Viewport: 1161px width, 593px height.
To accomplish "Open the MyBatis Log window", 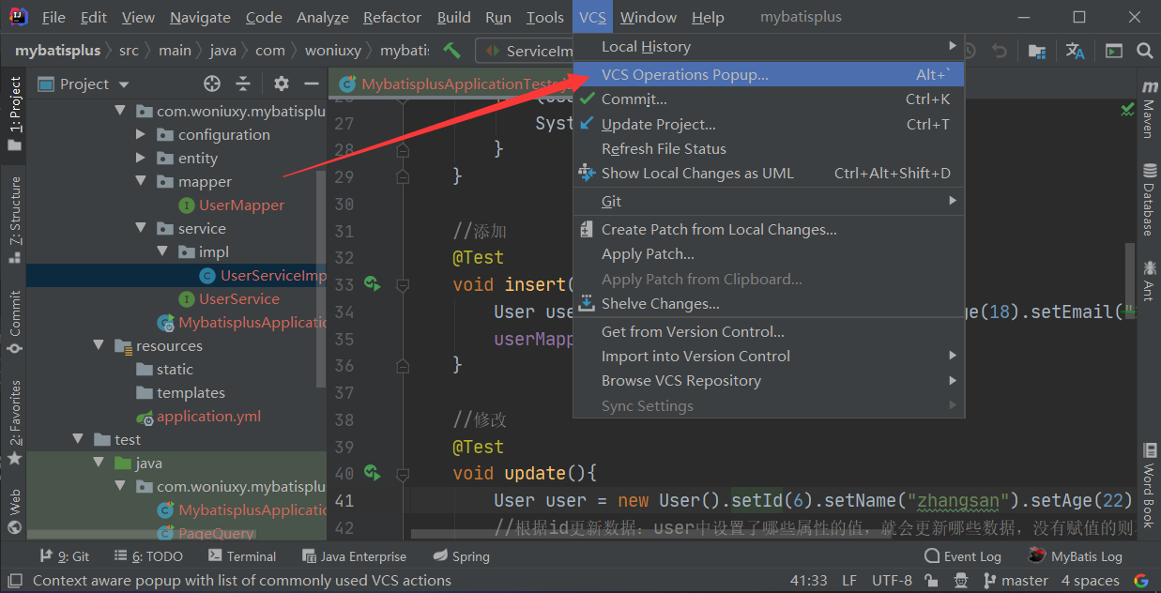I will [x=1076, y=556].
